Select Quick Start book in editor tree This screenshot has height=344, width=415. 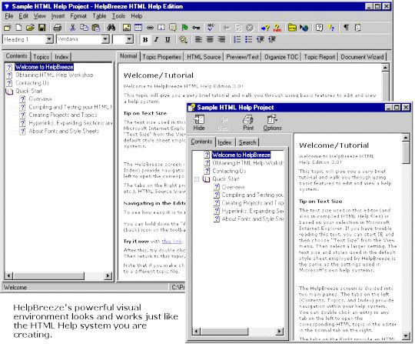(29, 91)
